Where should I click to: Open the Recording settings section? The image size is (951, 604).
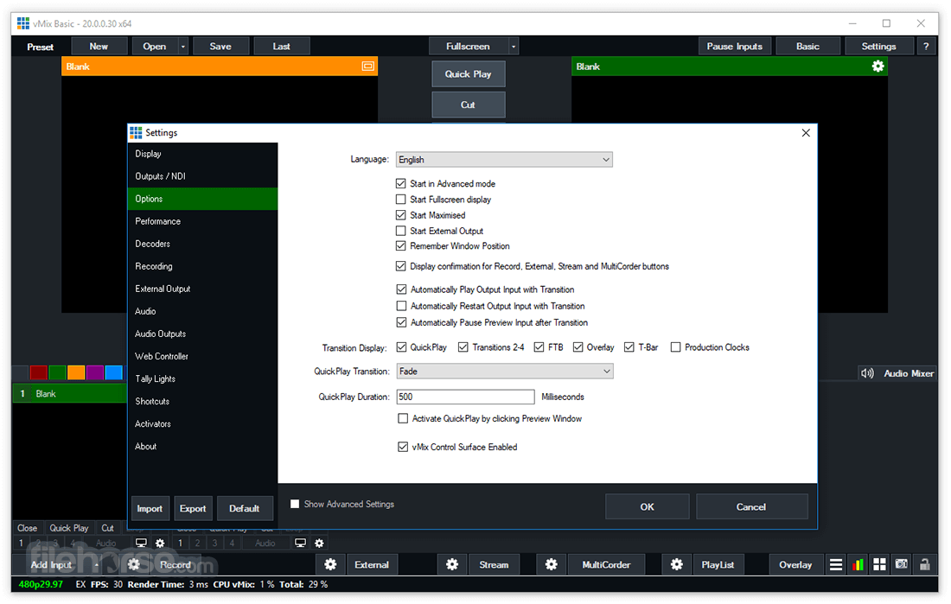[202, 266]
